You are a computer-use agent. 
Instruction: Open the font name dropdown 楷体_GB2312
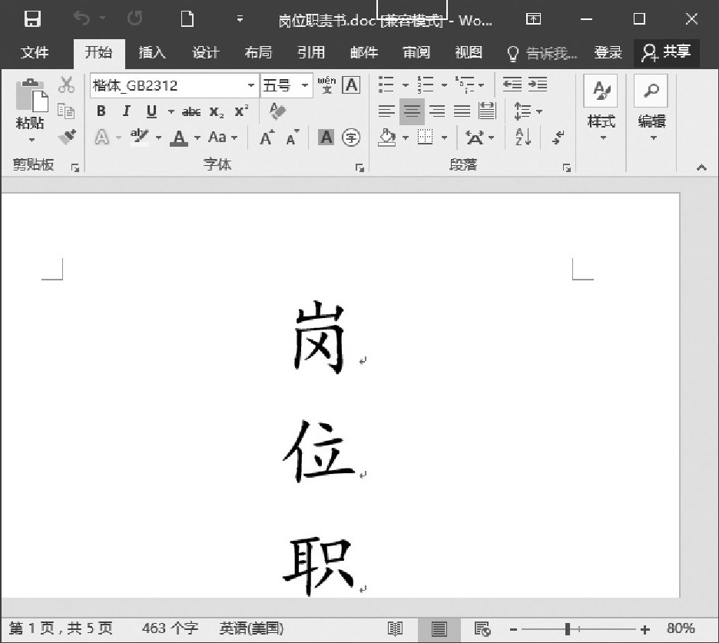(251, 85)
